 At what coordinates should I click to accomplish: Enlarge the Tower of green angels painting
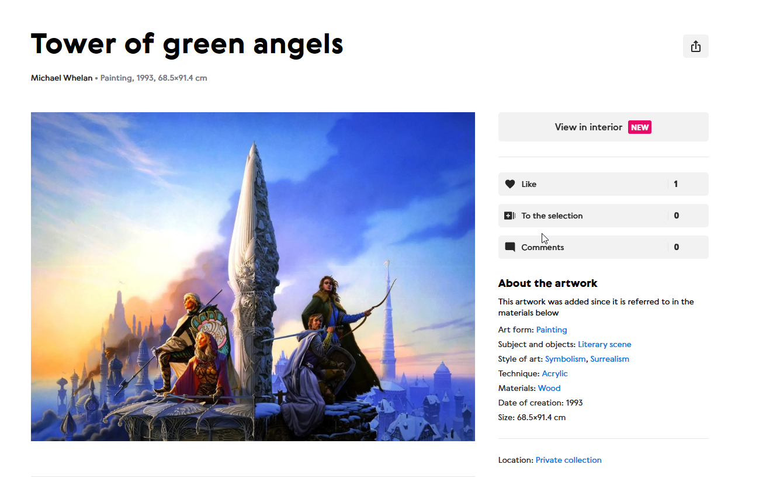click(x=253, y=276)
